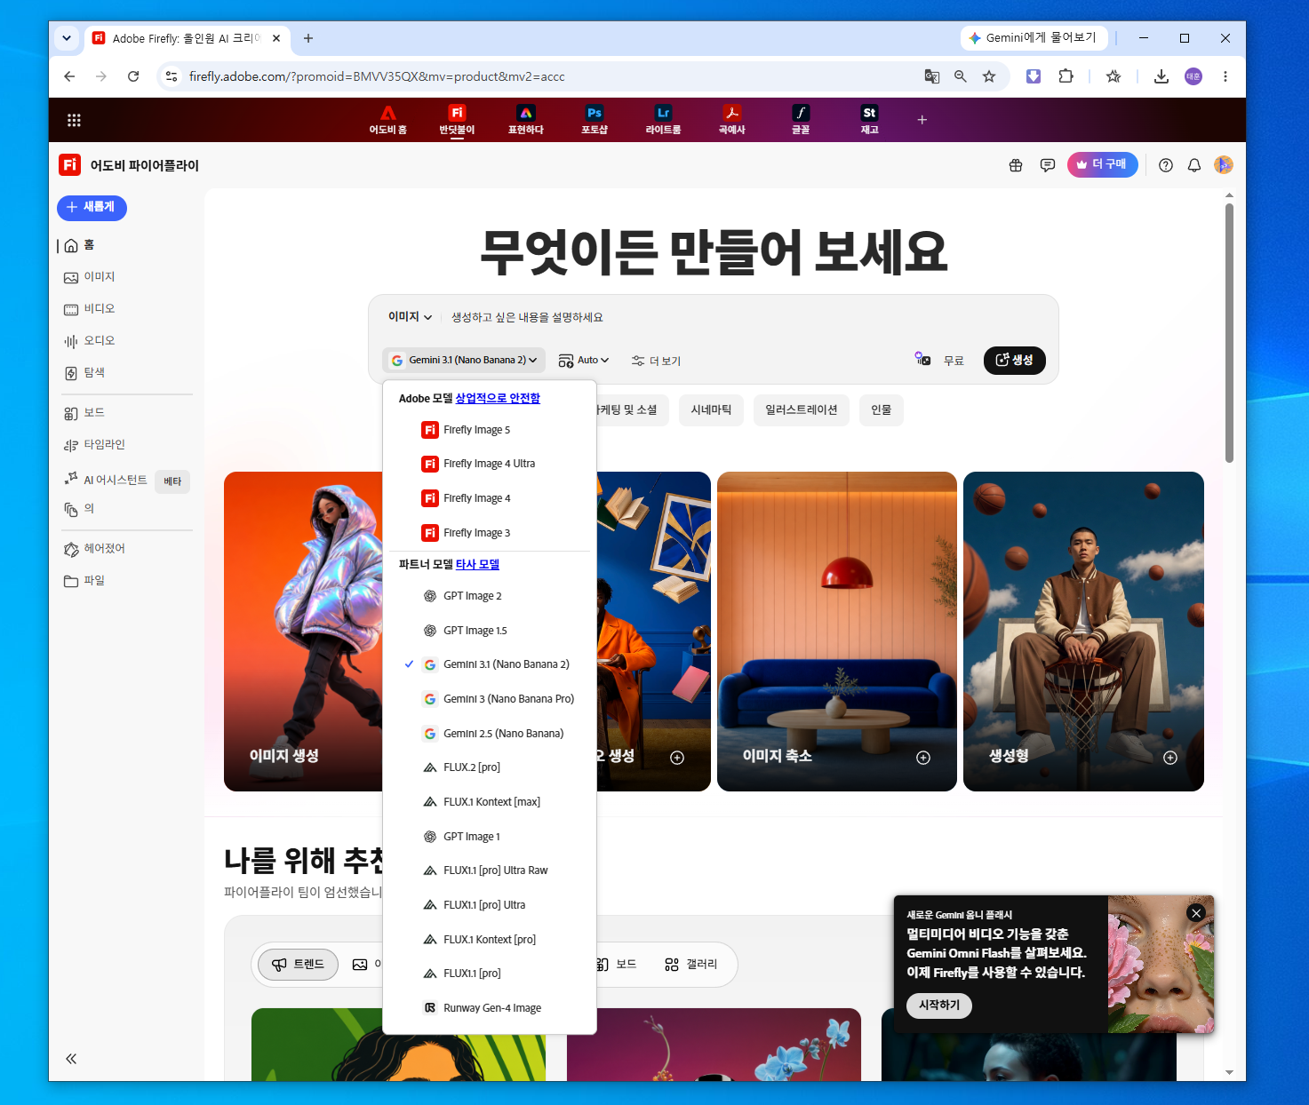Viewport: 1309px width, 1105px height.
Task: Open AI 어시스턴트 in the left sidebar
Action: 106,480
